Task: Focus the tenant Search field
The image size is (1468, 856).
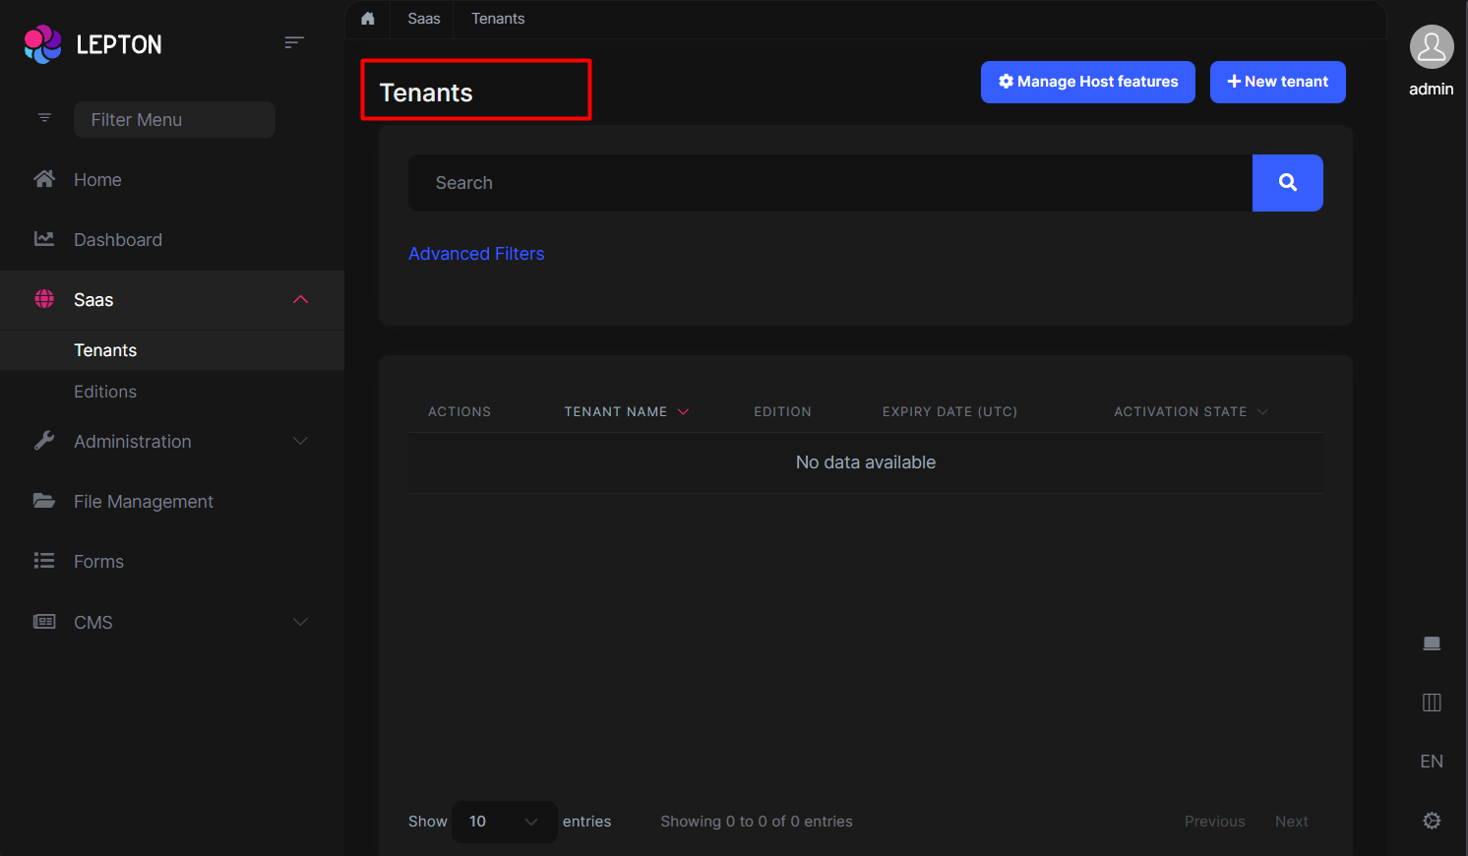Action: click(830, 183)
